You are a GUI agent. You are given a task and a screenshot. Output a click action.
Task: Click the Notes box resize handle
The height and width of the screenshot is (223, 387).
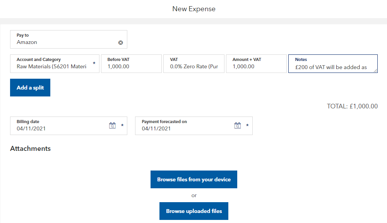coord(375,71)
